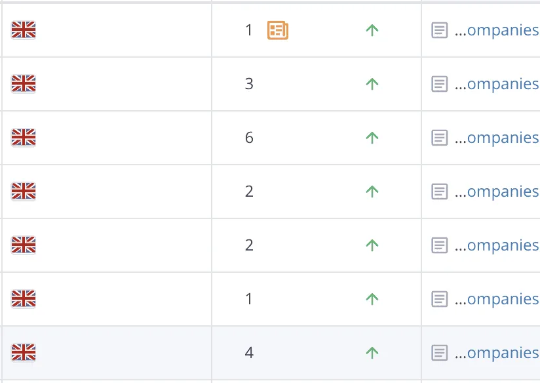Click the page document icon in the first row
The width and height of the screenshot is (540, 383).
(x=440, y=30)
